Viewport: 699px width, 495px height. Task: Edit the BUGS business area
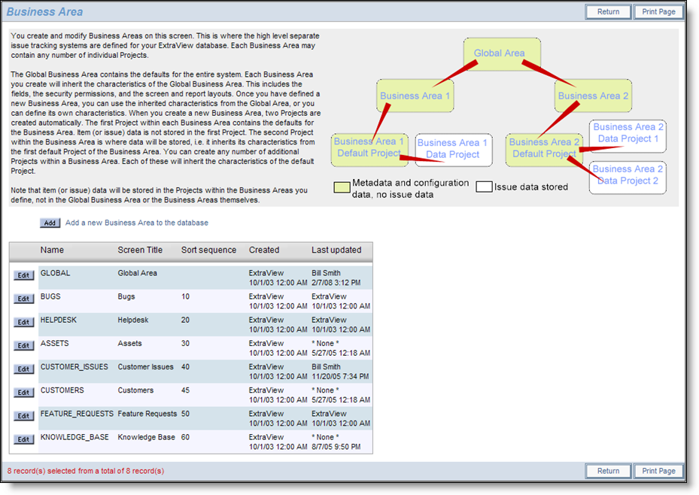(x=23, y=299)
